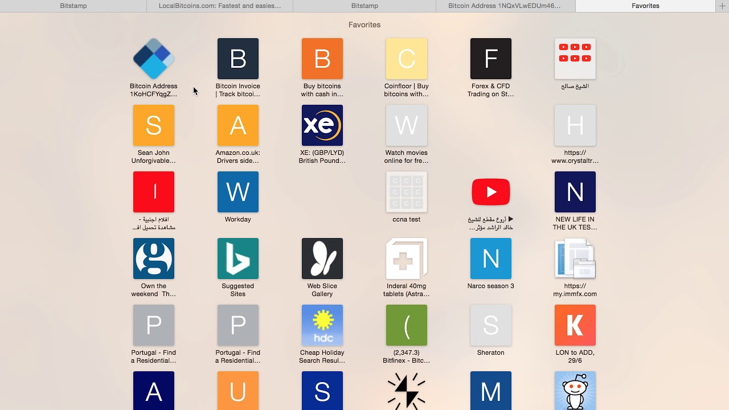
Task: Open the Own the weekend Guardian favorite
Action: pyautogui.click(x=154, y=259)
